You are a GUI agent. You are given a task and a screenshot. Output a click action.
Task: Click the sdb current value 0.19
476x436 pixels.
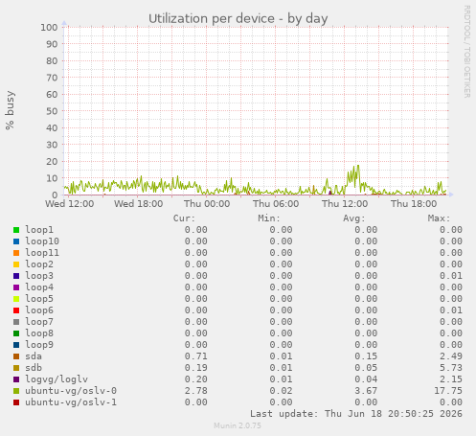pos(196,368)
